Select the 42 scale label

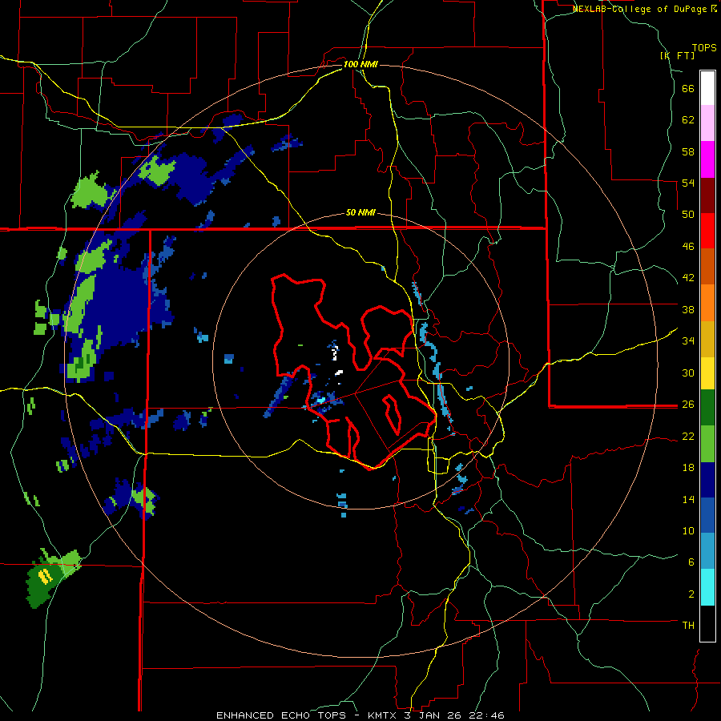(x=688, y=278)
